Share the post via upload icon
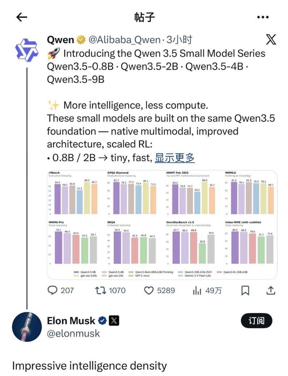This screenshot has height=376, width=288. click(x=271, y=290)
